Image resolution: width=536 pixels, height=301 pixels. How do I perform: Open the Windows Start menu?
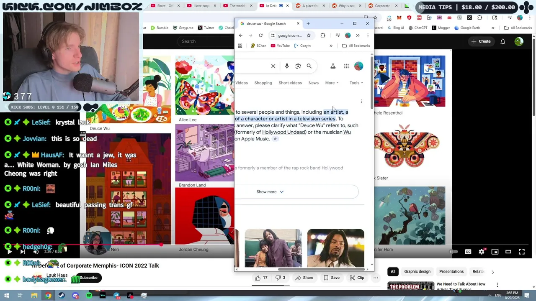pos(7,296)
